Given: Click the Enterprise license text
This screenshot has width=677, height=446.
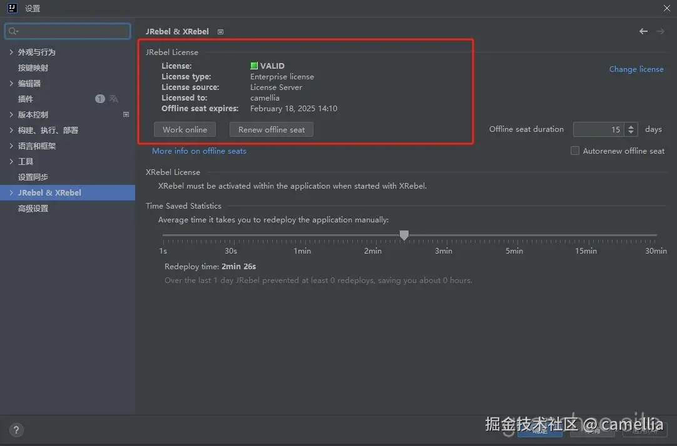Looking at the screenshot, I should point(282,76).
